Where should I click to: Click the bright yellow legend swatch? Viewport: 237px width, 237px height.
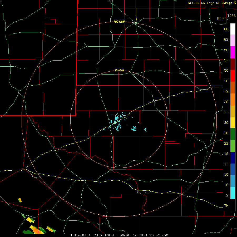click(x=233, y=123)
